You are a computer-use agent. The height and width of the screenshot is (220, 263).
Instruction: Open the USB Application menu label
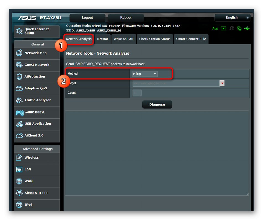(38, 124)
